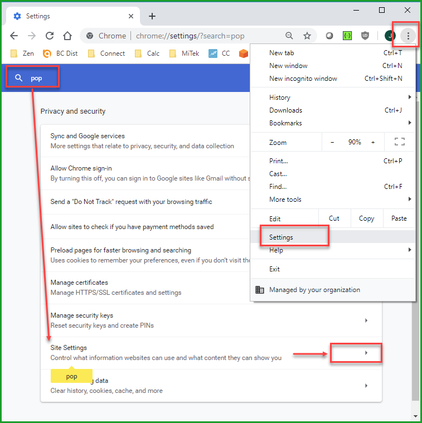Click the address bar URL
Viewport: 422px width, 423px height.
coord(190,36)
